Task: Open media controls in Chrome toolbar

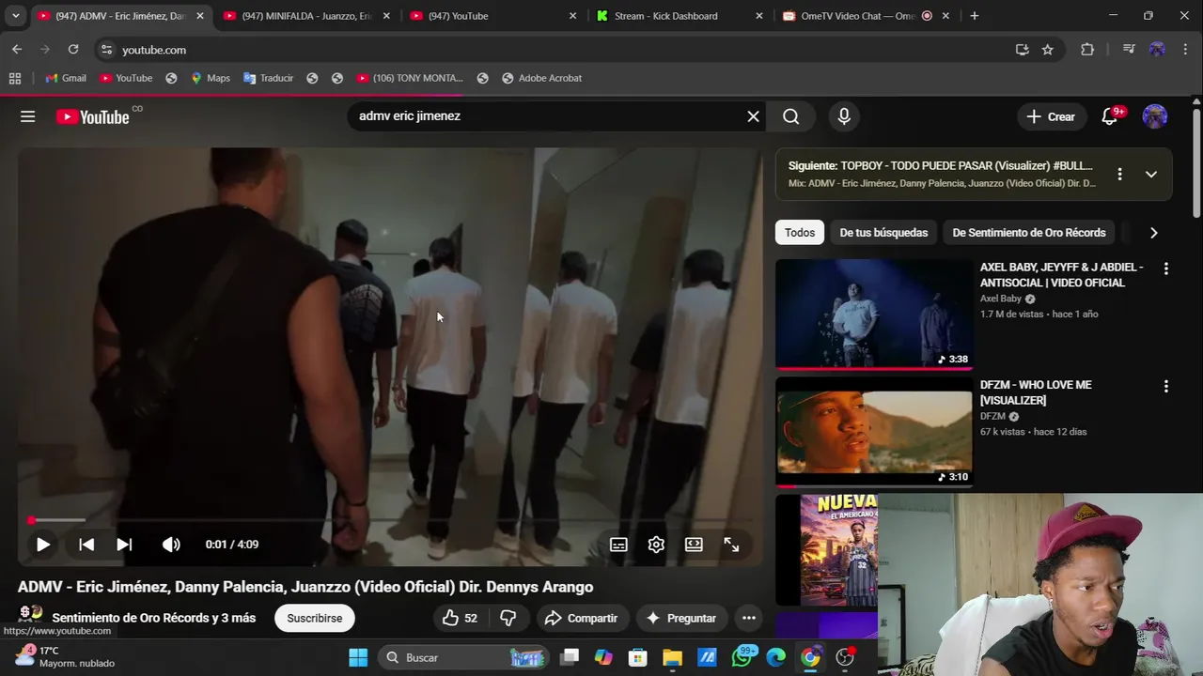Action: (1129, 50)
